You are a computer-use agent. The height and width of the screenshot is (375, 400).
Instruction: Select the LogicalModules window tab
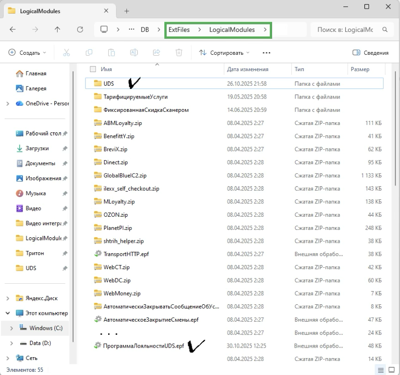40,10
